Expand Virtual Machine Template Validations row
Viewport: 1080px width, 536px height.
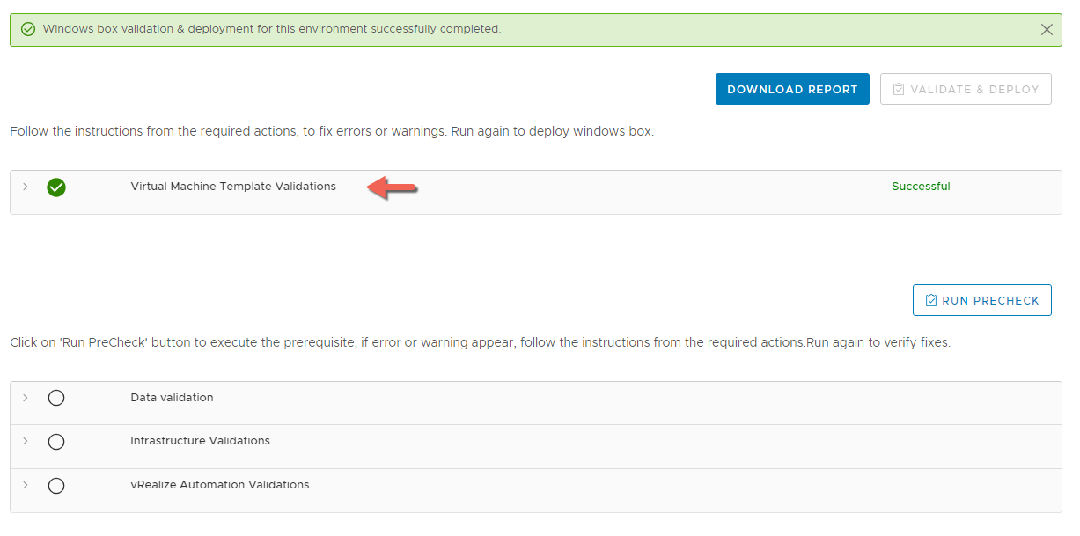(26, 187)
